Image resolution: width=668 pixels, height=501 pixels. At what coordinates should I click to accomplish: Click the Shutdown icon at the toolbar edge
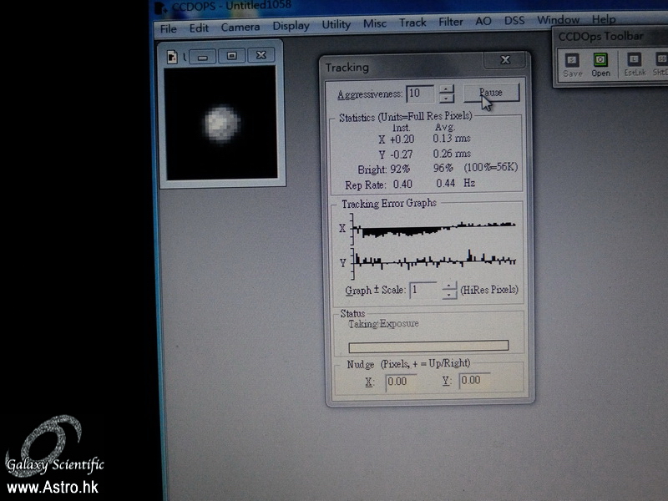click(660, 61)
